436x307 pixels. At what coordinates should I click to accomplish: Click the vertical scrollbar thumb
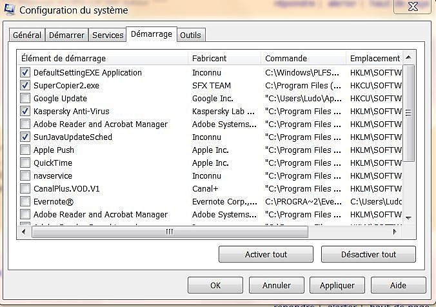tap(408, 113)
